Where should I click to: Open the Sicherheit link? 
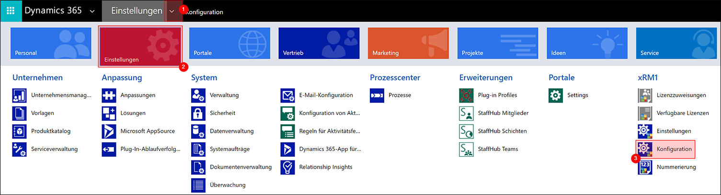pyautogui.click(x=222, y=113)
